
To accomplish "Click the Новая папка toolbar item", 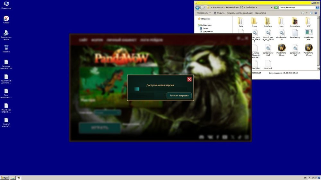I will (x=261, y=13).
